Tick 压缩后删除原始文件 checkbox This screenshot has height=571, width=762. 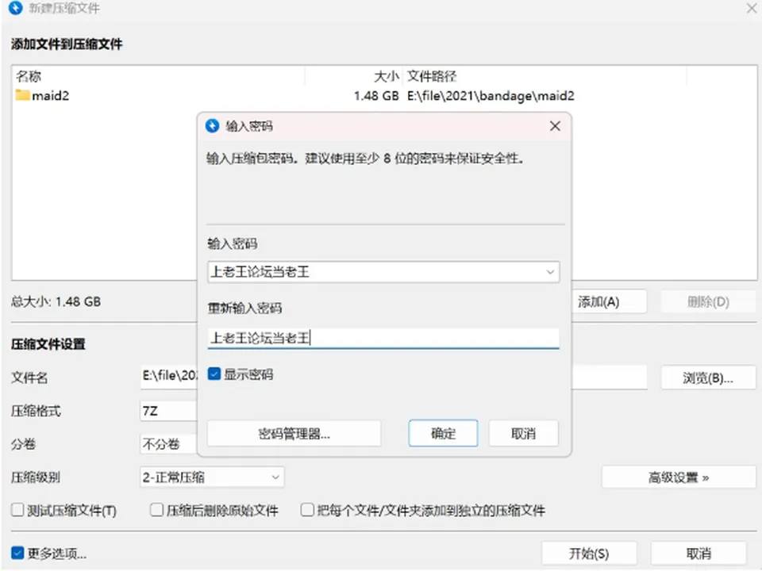point(156,510)
